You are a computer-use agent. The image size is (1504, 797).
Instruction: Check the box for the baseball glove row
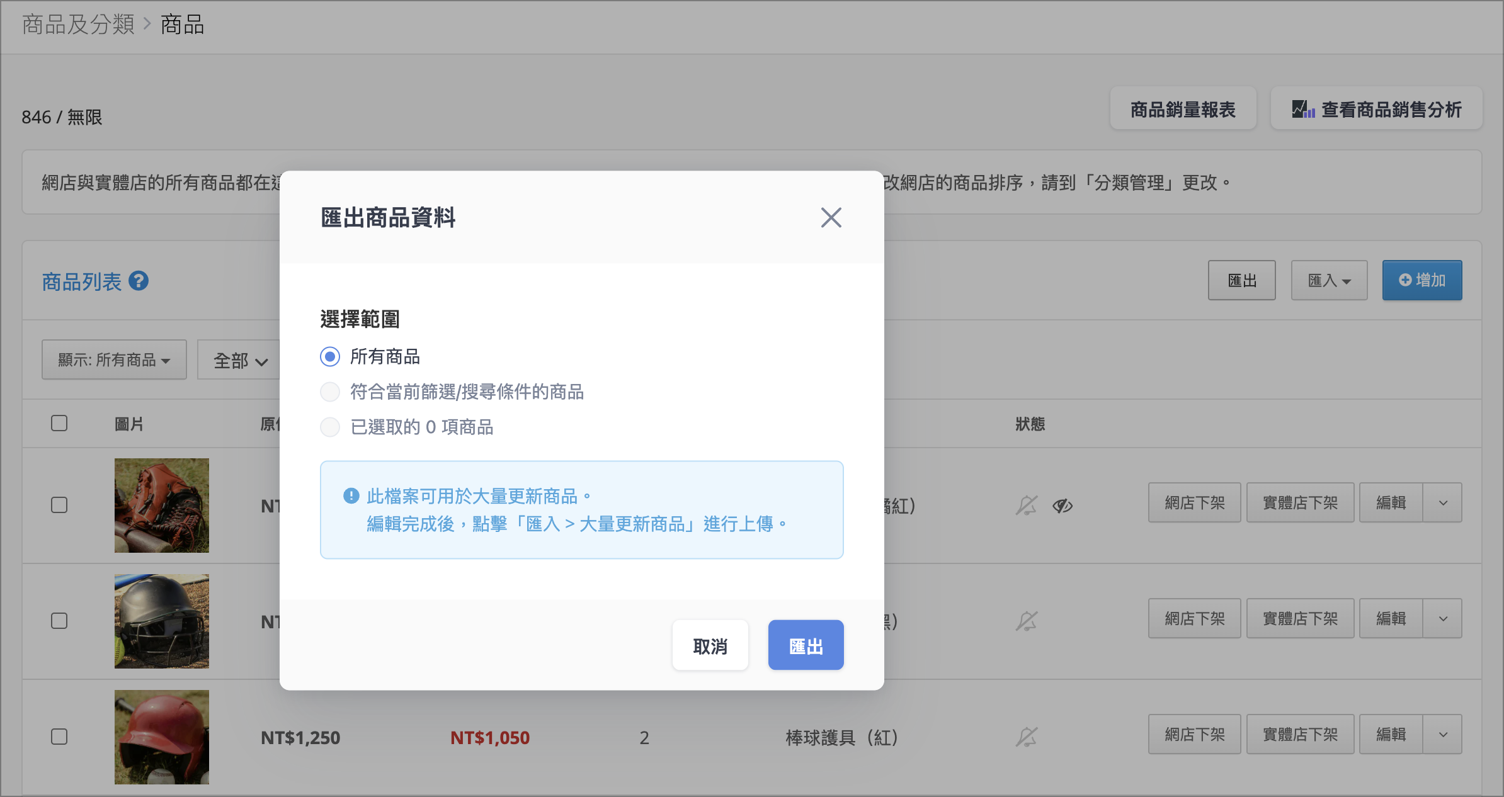(x=59, y=505)
